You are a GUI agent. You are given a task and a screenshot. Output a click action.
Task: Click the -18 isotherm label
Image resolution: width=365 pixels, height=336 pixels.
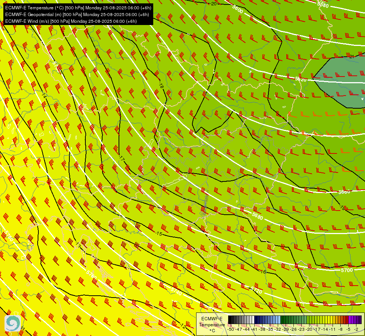tap(161, 85)
